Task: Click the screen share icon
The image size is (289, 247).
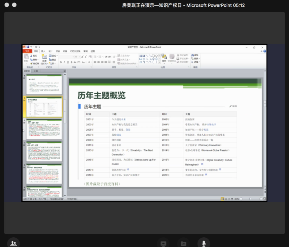Action: pos(163,244)
